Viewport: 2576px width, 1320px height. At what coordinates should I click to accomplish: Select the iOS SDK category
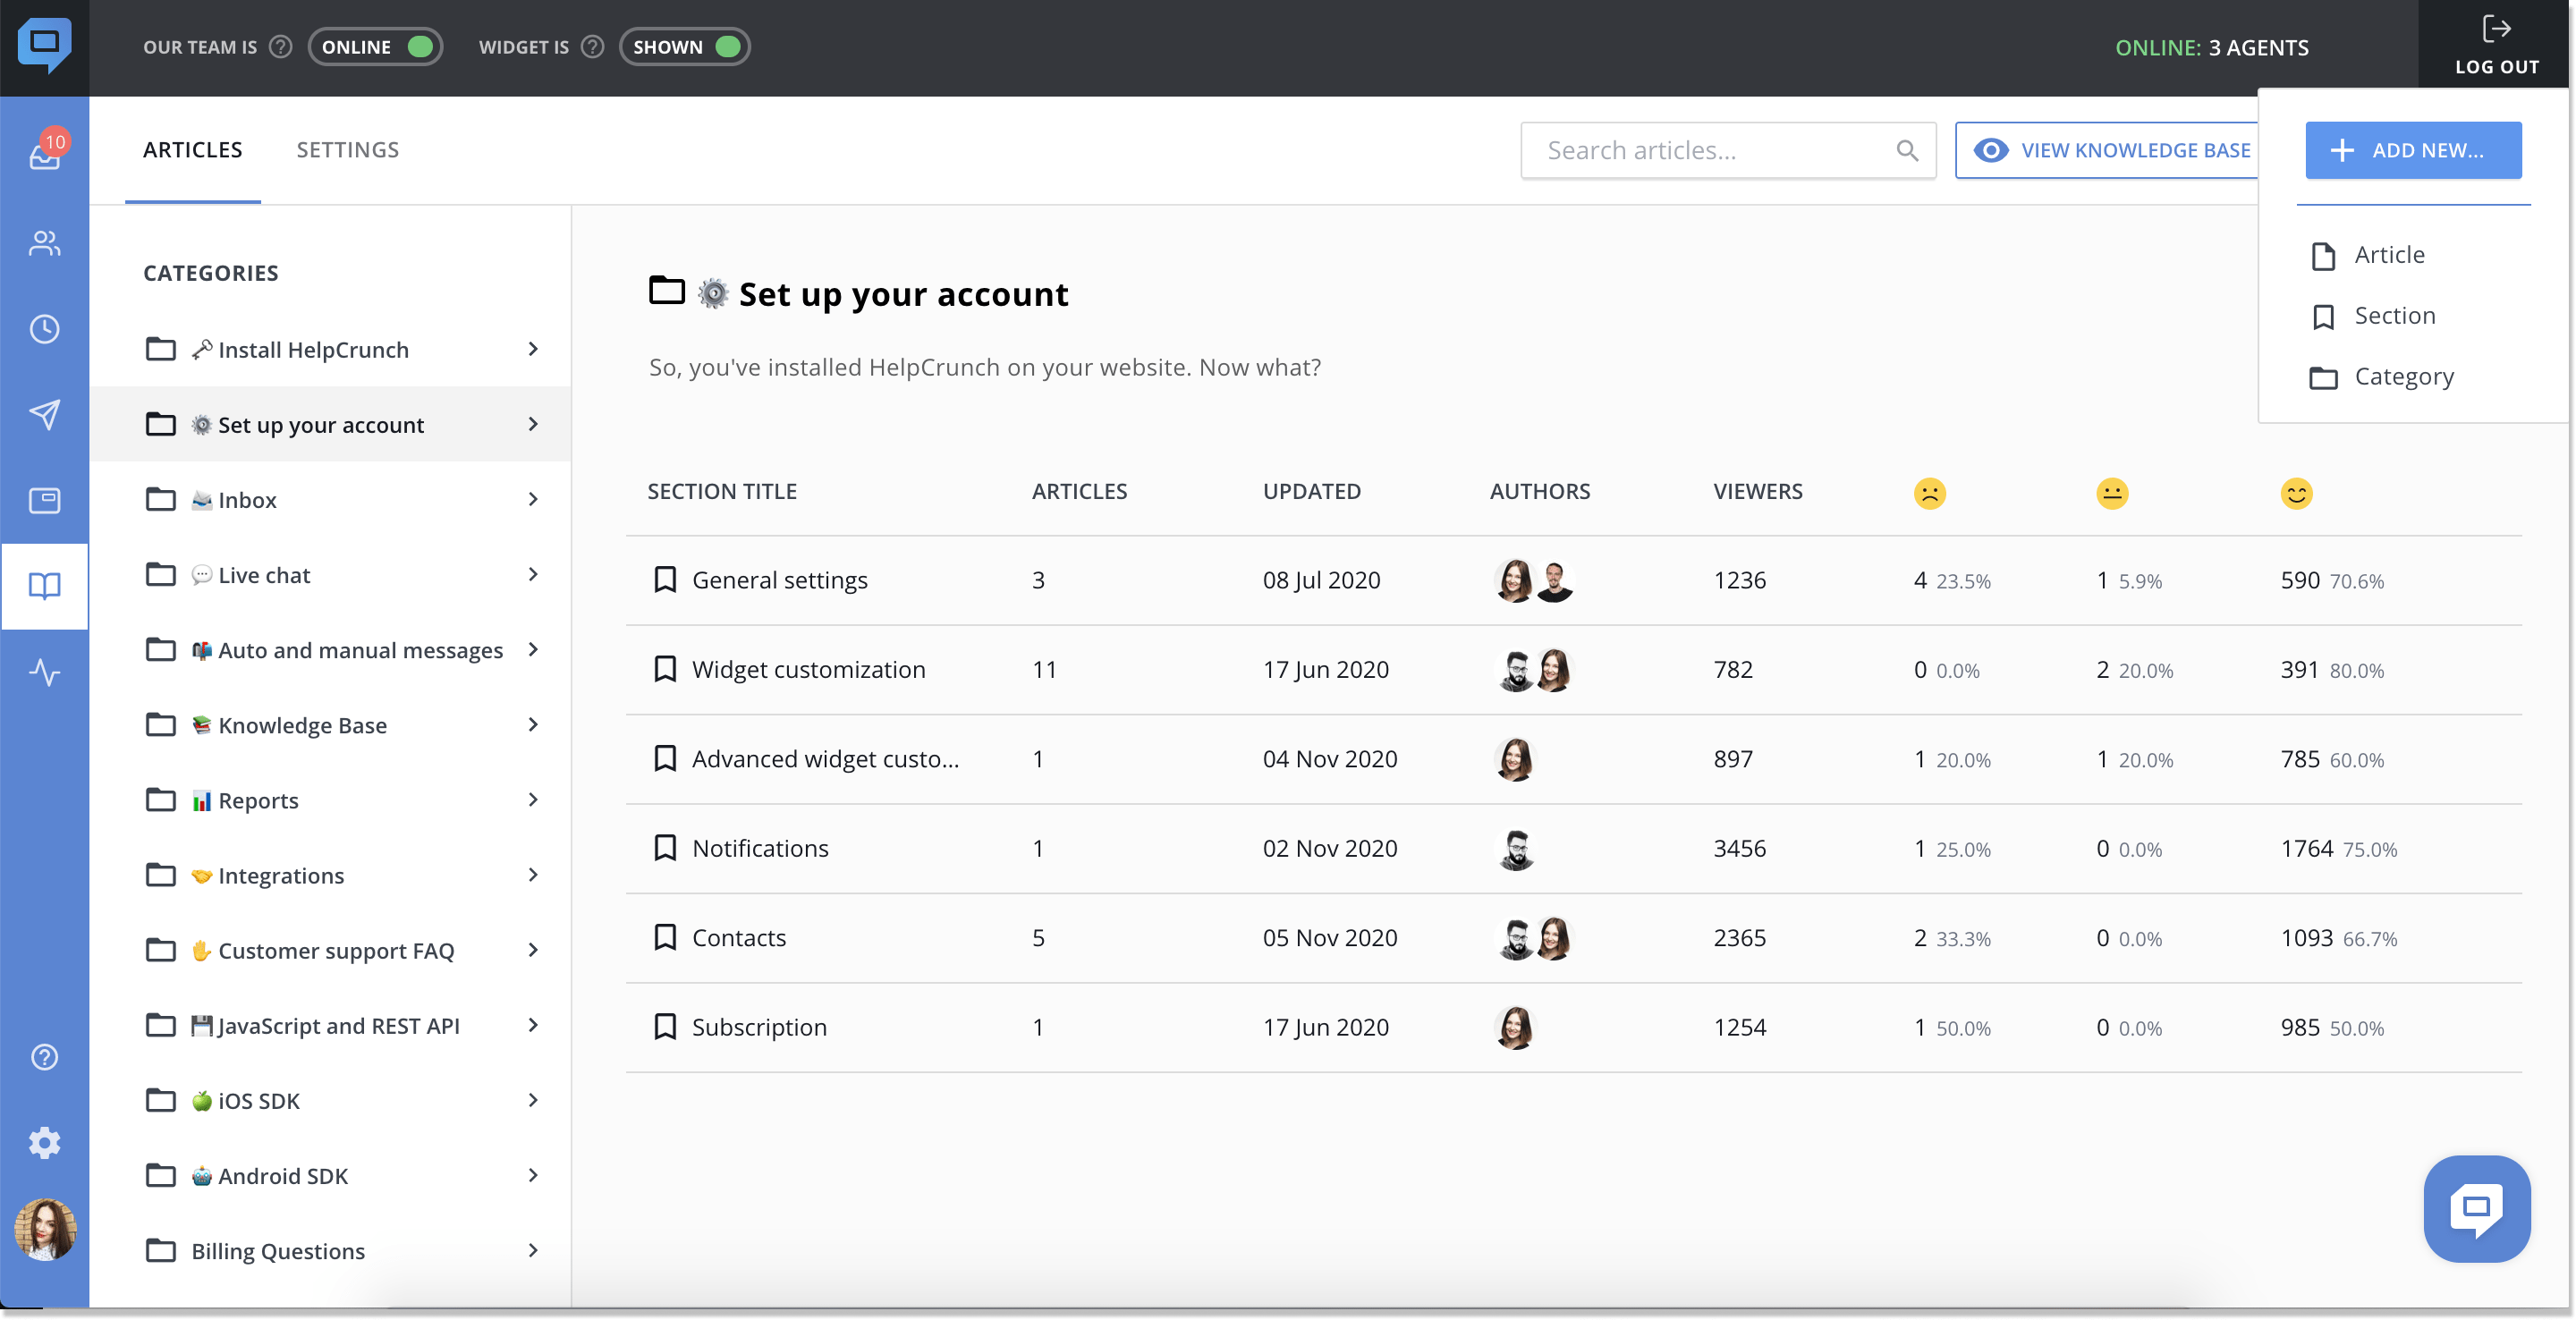coord(331,1101)
